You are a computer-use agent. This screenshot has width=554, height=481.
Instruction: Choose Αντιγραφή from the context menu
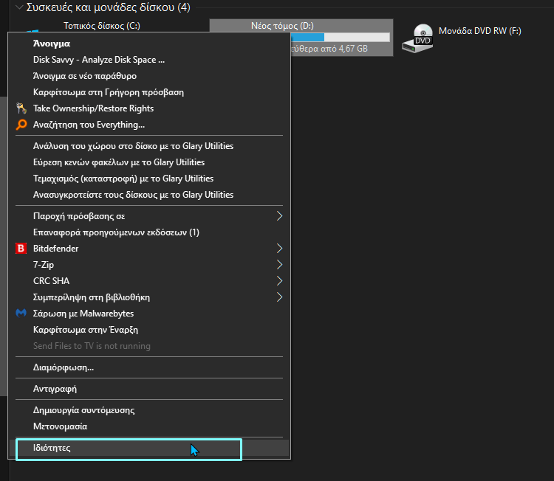coord(149,389)
